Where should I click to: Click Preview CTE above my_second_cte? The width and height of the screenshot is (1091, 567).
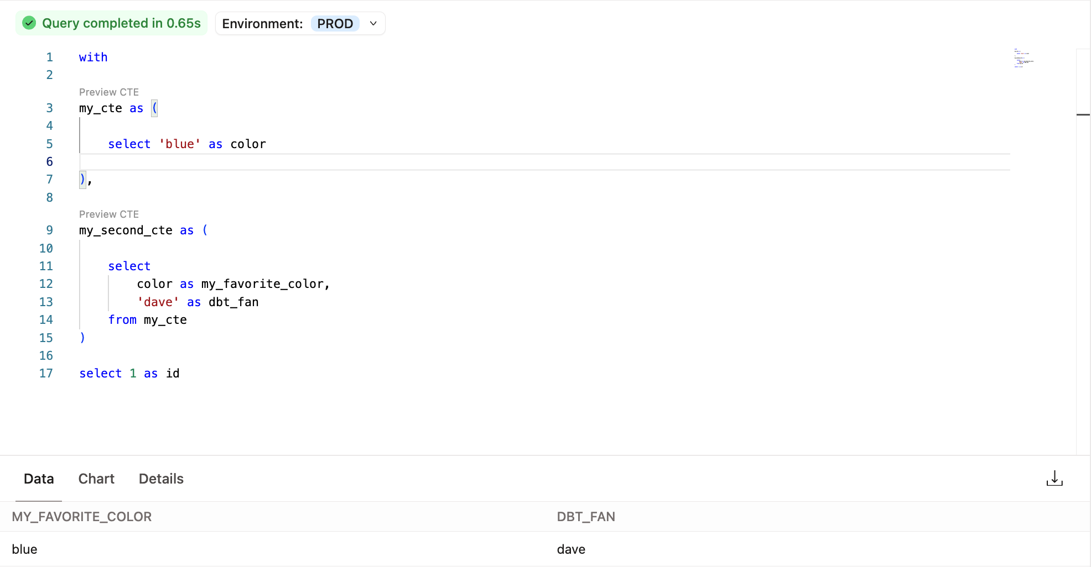click(109, 214)
